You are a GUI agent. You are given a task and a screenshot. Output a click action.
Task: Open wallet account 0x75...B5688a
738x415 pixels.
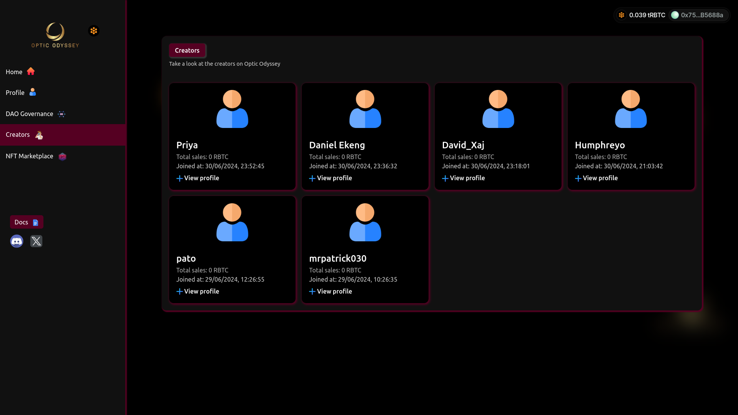tap(701, 15)
